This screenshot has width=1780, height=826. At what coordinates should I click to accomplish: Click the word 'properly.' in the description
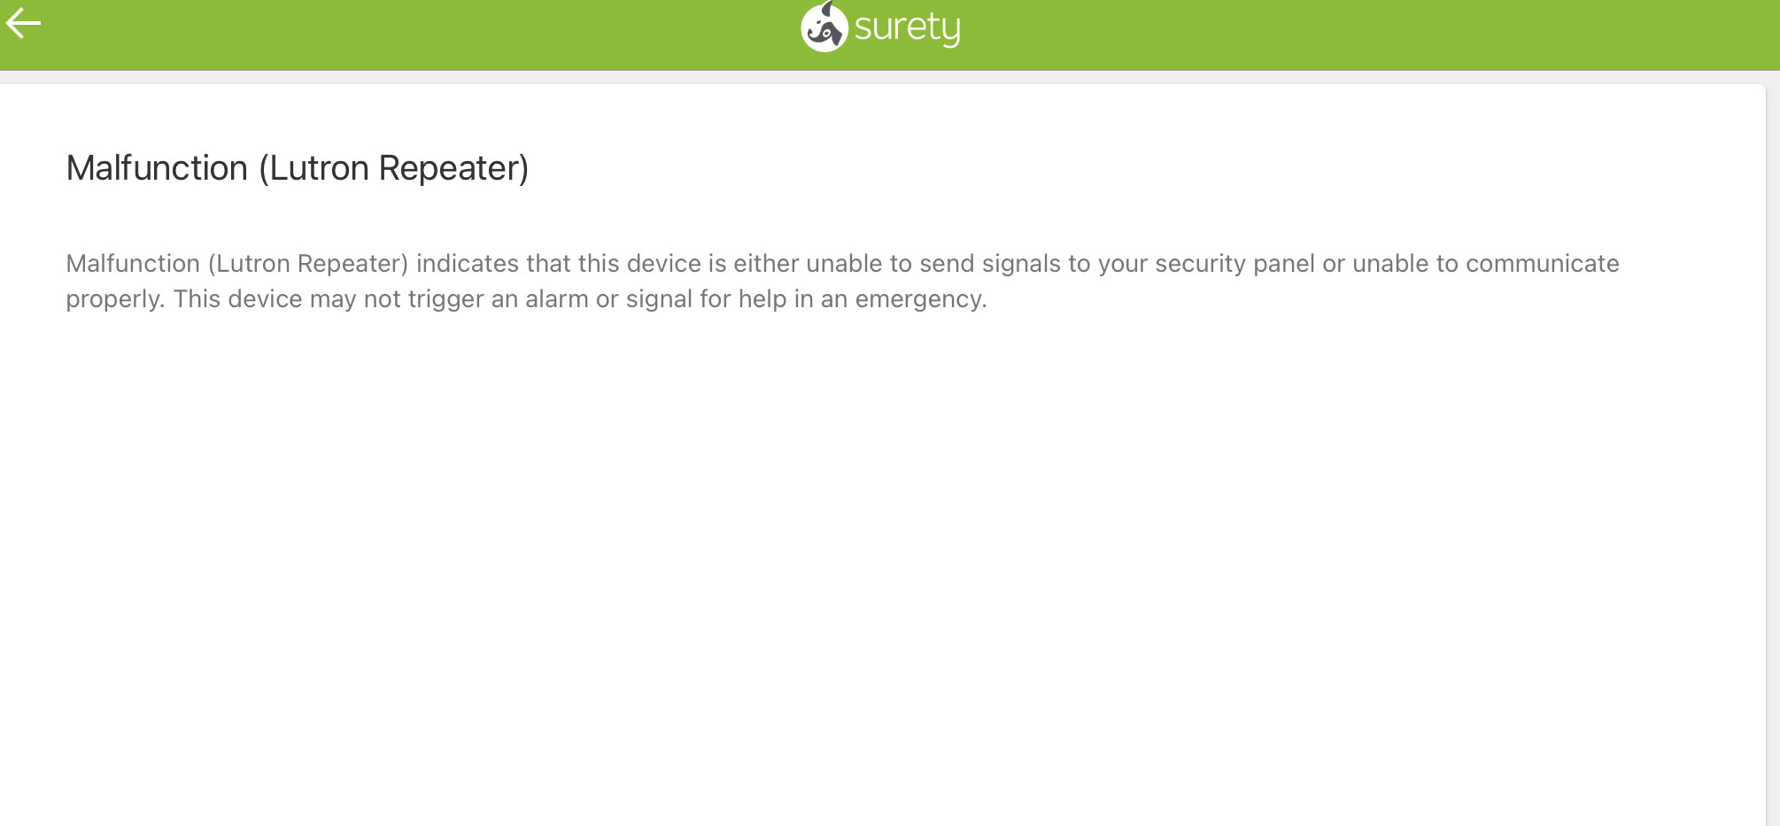click(115, 299)
